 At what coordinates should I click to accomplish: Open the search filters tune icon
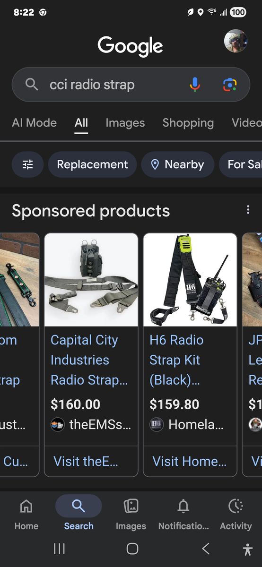click(28, 164)
